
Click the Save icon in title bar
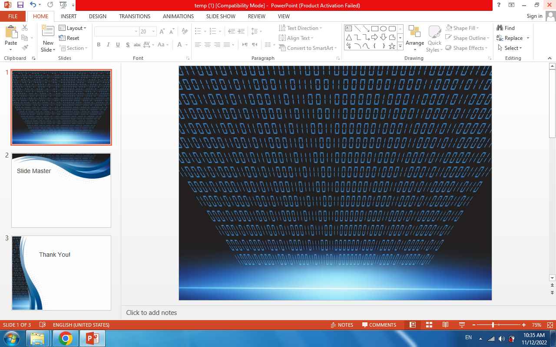(20, 5)
